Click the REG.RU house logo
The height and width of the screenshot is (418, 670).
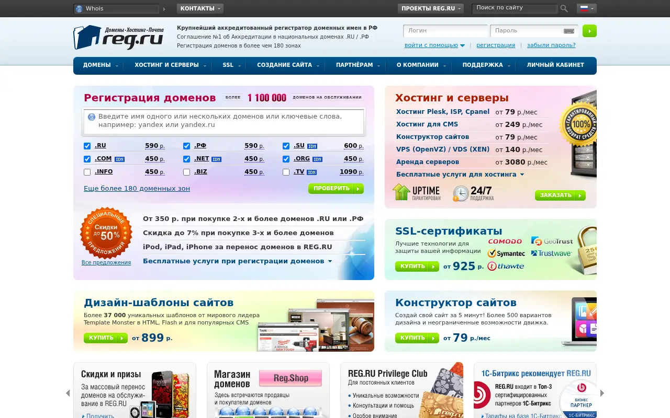pos(118,37)
